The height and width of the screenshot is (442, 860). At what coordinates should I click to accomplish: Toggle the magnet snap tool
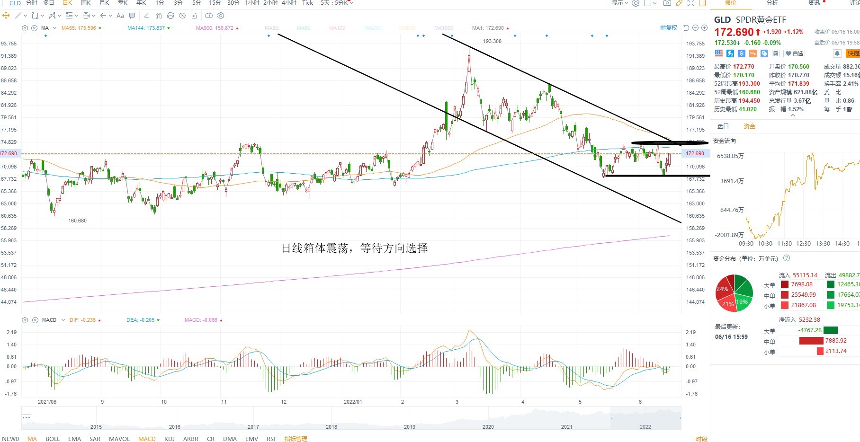159,16
